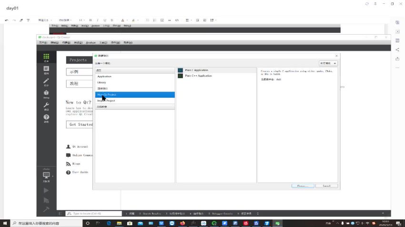This screenshot has height=227, width=405.
Task: Select Library category in template list
Action: click(135, 83)
